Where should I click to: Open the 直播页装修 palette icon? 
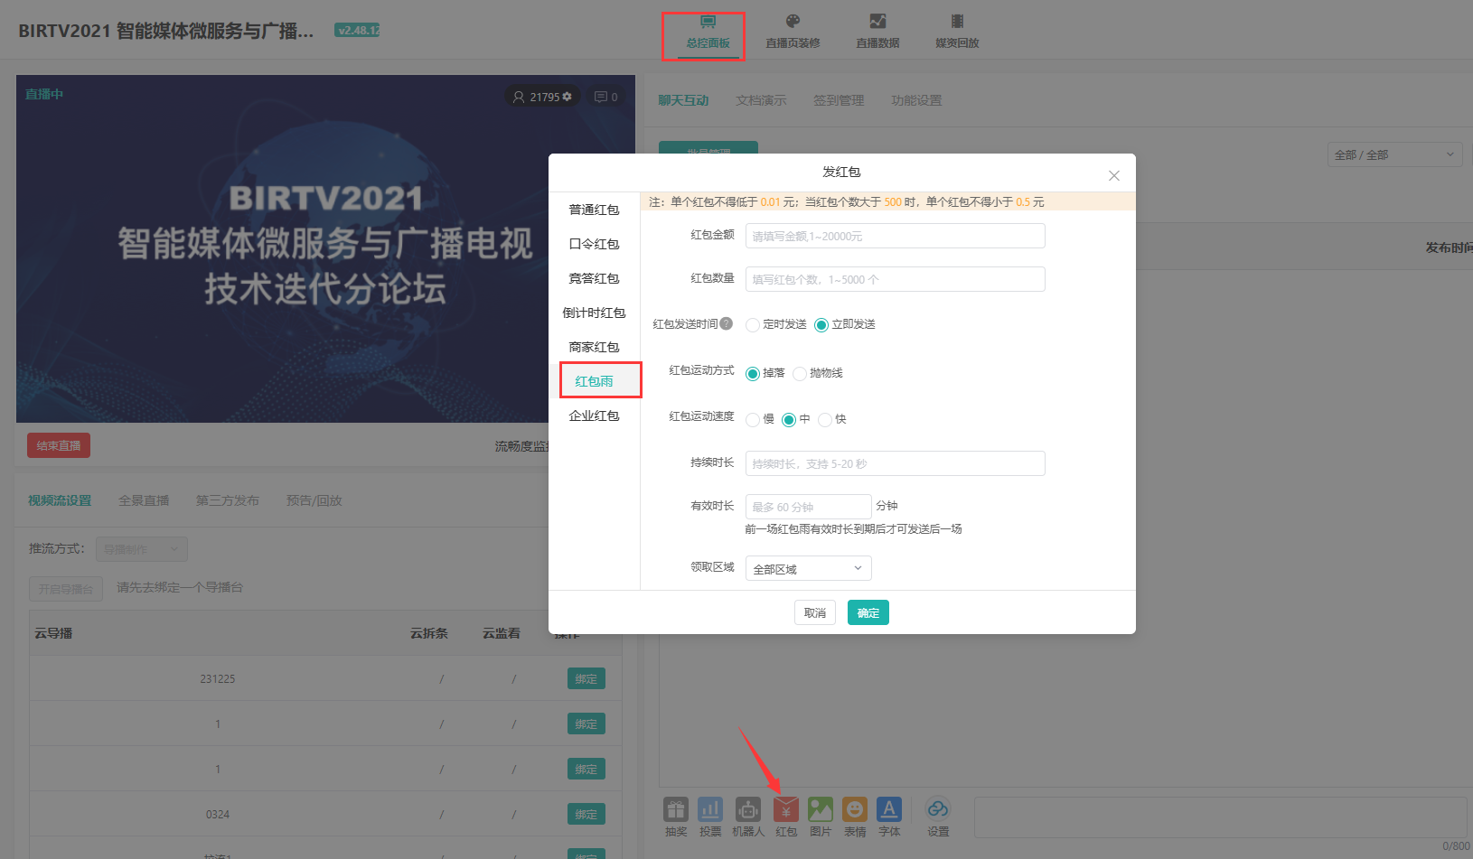point(793,22)
